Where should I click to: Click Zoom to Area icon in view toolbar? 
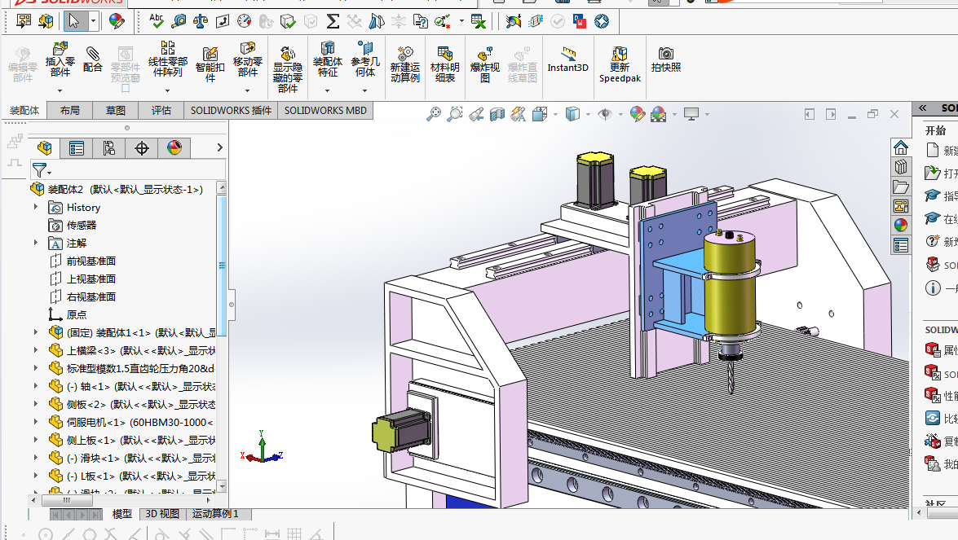(455, 114)
